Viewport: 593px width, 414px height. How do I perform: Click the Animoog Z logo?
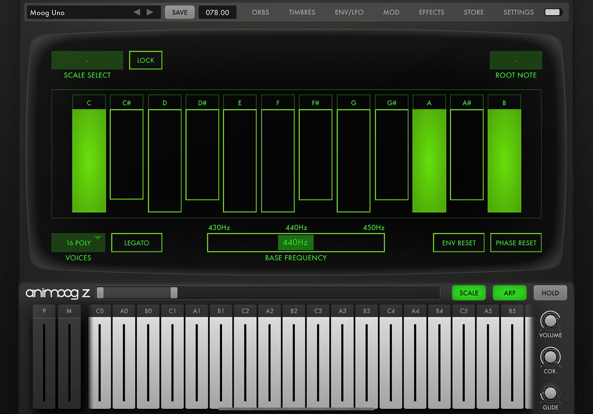(x=58, y=293)
